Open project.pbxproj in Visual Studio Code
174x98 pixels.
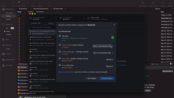click(102, 46)
